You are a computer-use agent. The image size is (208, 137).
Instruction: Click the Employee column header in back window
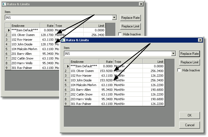(25, 25)
